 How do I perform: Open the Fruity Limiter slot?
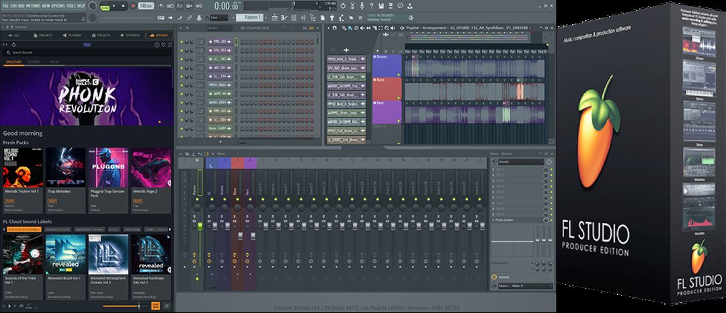(517, 220)
